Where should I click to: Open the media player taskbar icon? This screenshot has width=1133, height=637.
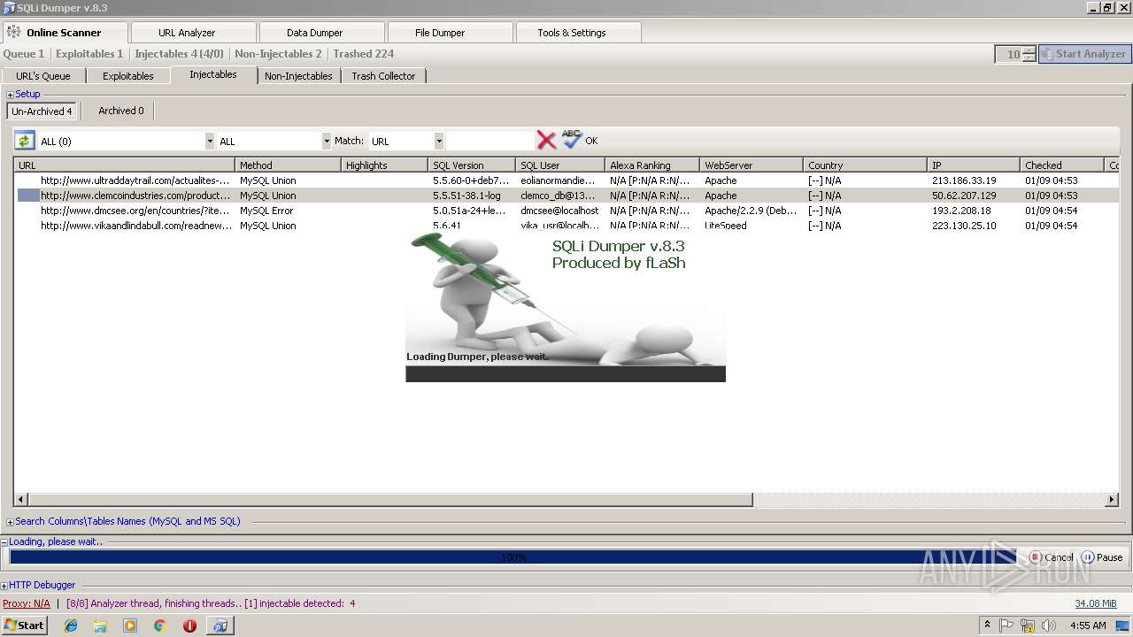click(130, 625)
